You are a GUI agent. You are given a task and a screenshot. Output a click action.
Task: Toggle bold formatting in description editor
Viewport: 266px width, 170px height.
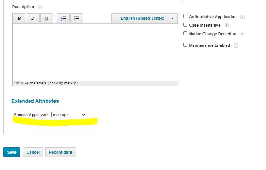tap(19, 19)
